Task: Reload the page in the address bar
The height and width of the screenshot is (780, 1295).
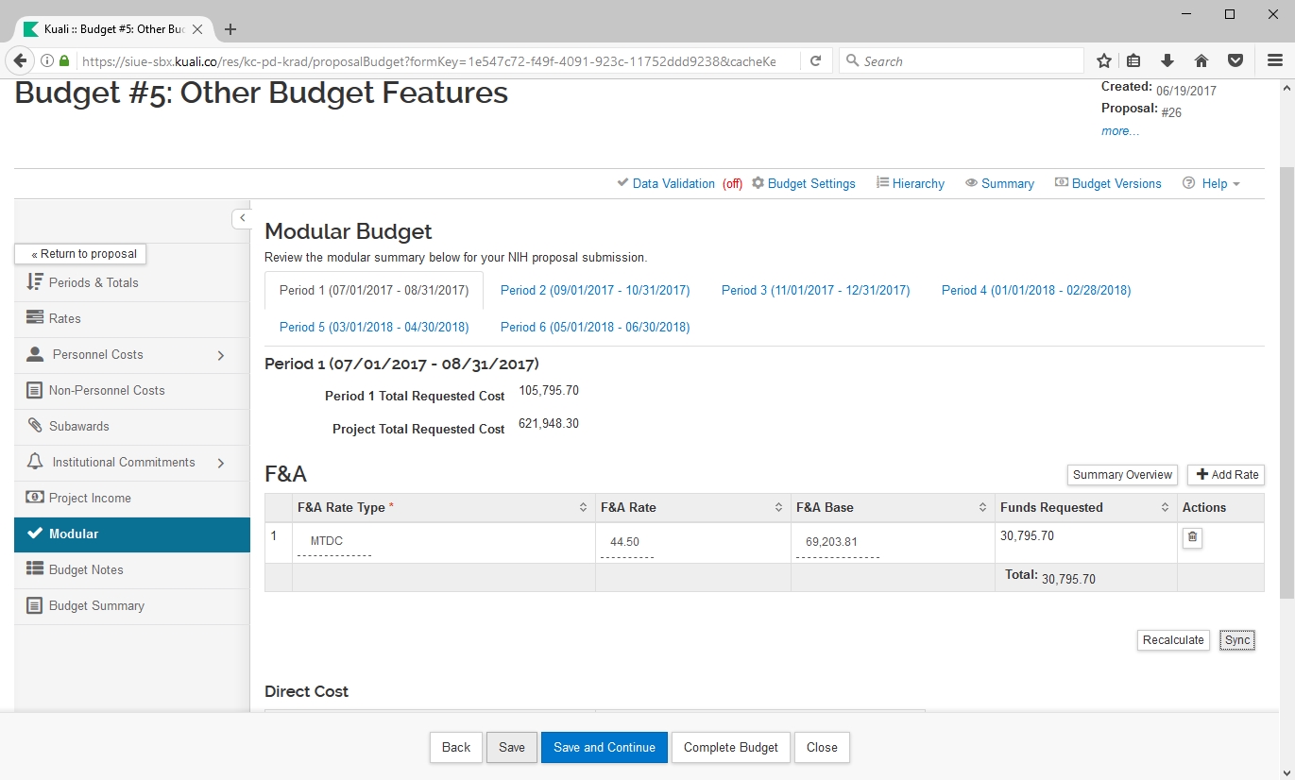Action: (x=814, y=60)
